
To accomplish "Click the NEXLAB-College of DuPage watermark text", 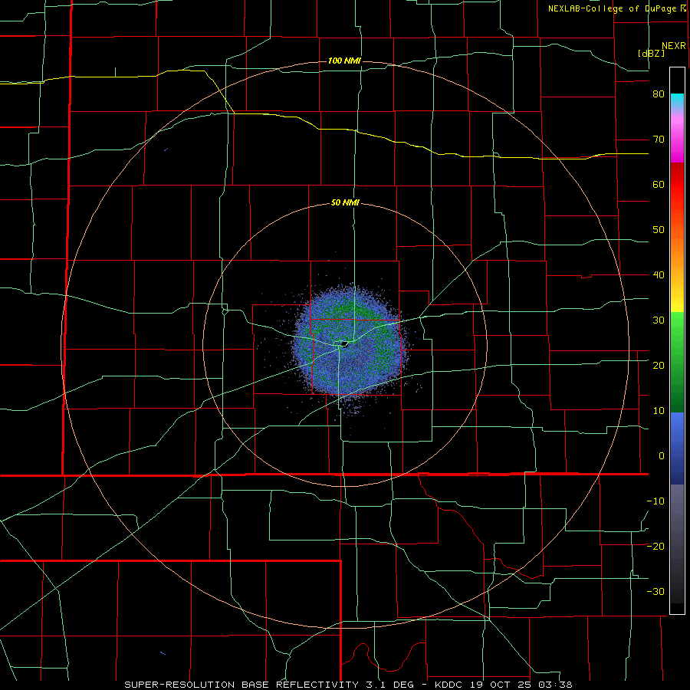I will pyautogui.click(x=612, y=8).
